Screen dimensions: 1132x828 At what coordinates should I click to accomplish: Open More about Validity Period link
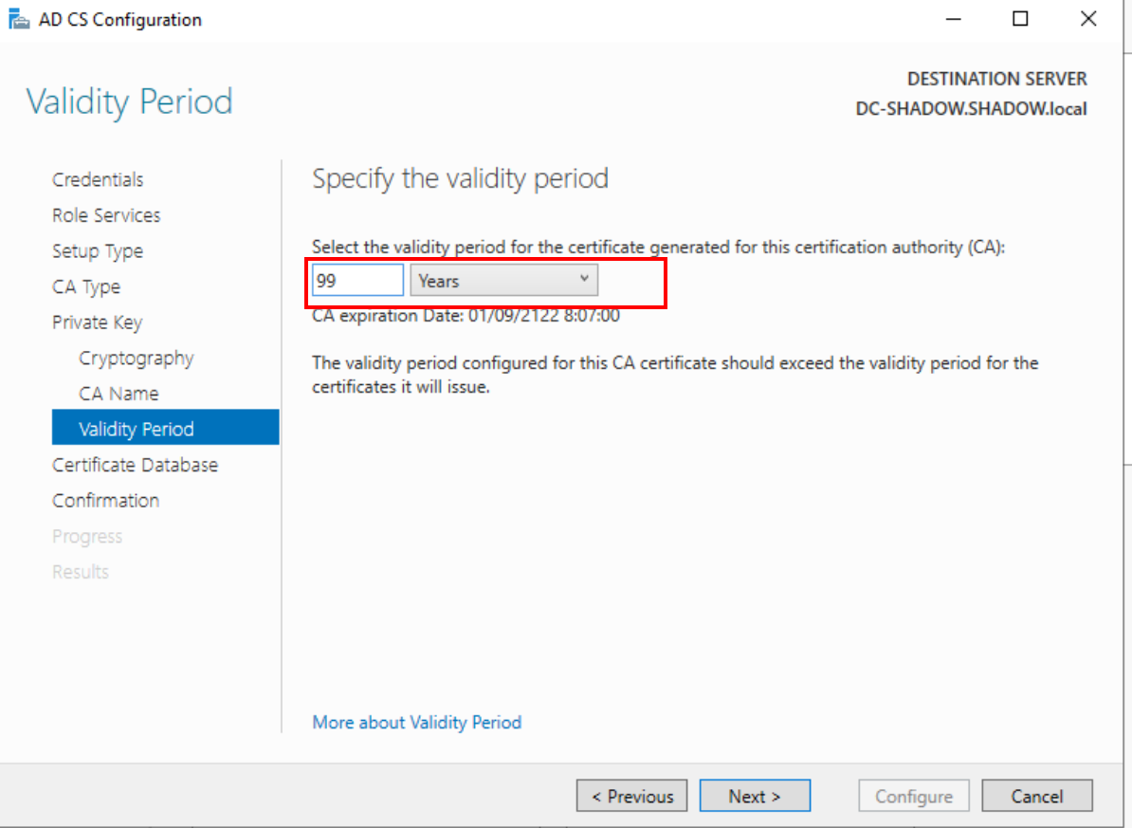click(417, 723)
